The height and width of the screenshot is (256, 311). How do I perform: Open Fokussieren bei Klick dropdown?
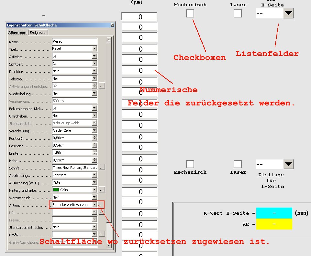coord(94,108)
